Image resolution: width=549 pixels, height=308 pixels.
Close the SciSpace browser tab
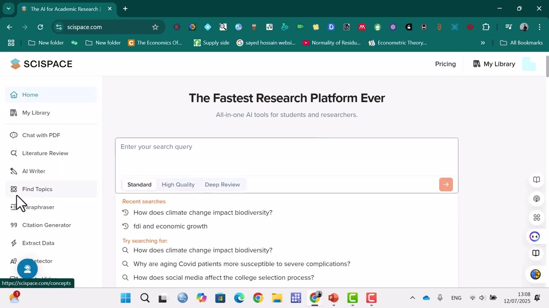pos(110,9)
